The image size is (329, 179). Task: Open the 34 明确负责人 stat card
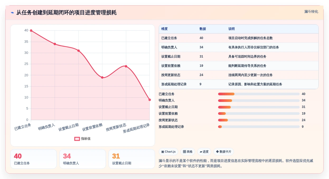(x=83, y=159)
